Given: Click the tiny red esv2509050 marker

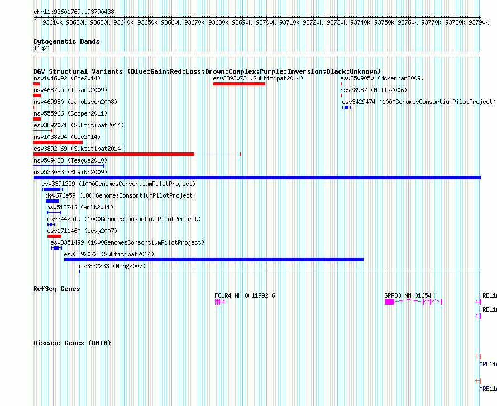Looking at the screenshot, I should [341, 84].
